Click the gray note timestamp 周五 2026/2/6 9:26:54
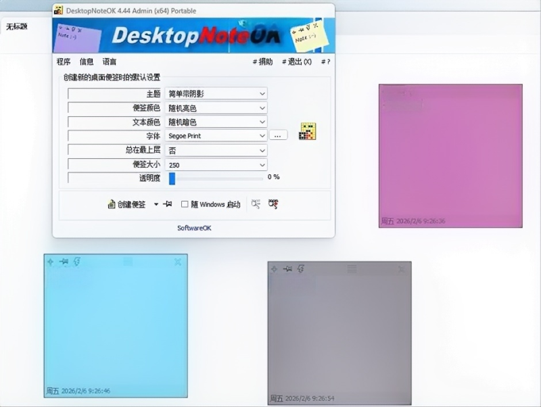Viewport: 541px width, 407px height. (x=302, y=398)
